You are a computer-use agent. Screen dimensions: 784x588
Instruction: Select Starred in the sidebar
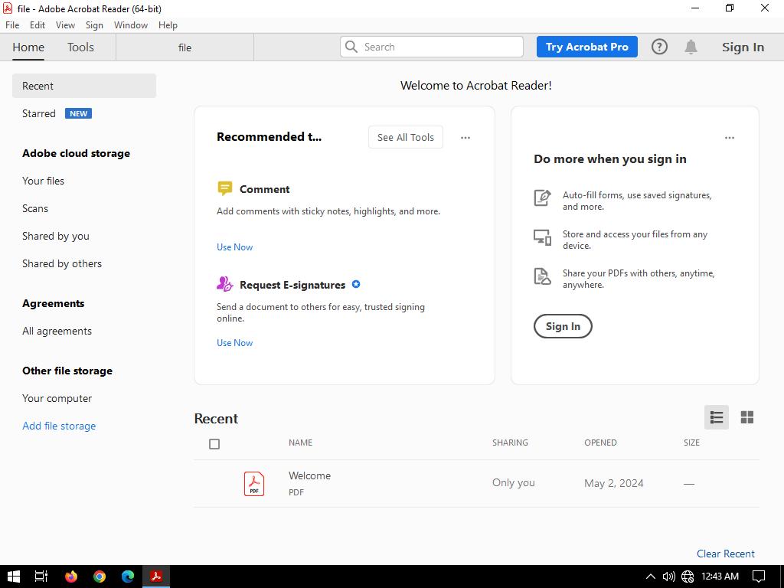pos(39,113)
